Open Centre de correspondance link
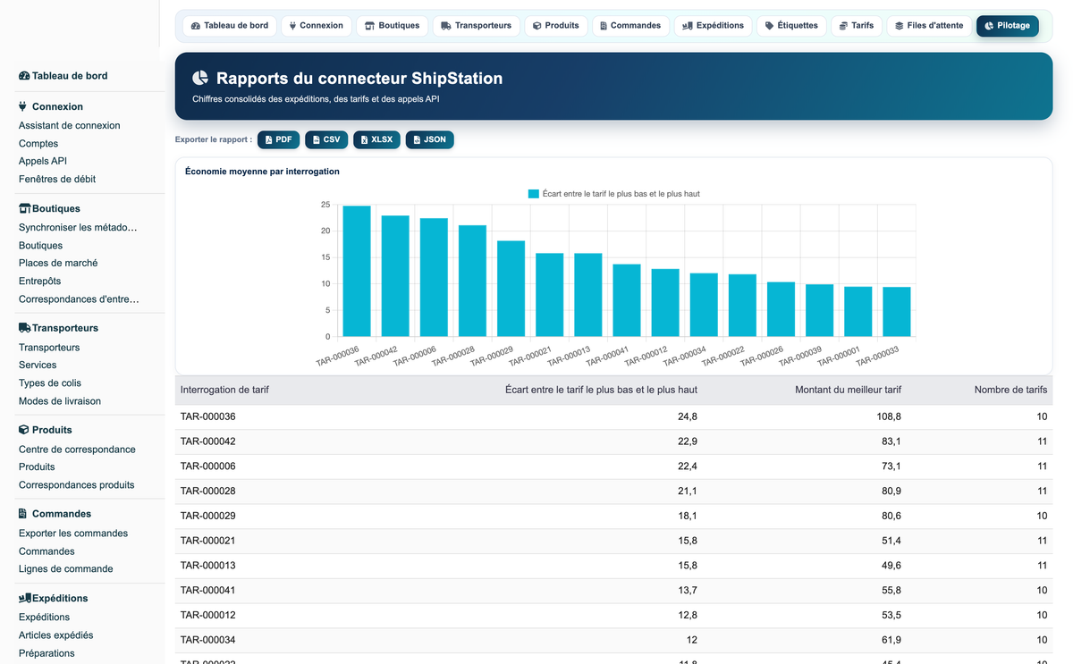The width and height of the screenshot is (1073, 664). pyautogui.click(x=77, y=450)
